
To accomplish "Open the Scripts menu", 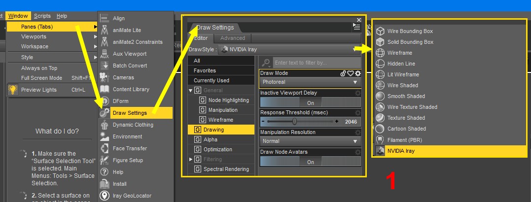I will (x=42, y=16).
